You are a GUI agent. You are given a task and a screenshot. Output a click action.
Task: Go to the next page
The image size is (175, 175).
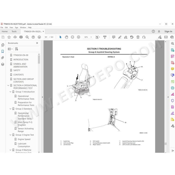pyautogui.click(x=39, y=37)
